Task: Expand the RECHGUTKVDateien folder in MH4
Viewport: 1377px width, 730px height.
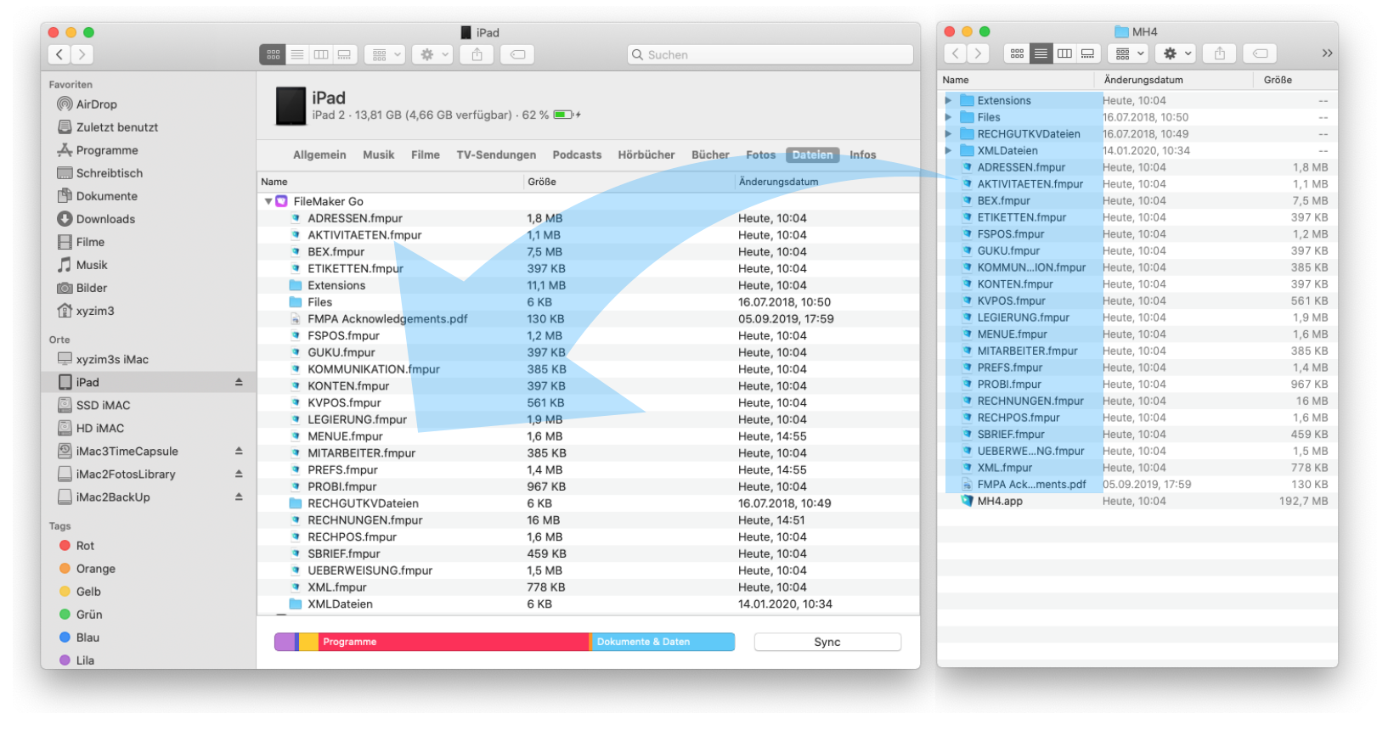Action: click(948, 134)
